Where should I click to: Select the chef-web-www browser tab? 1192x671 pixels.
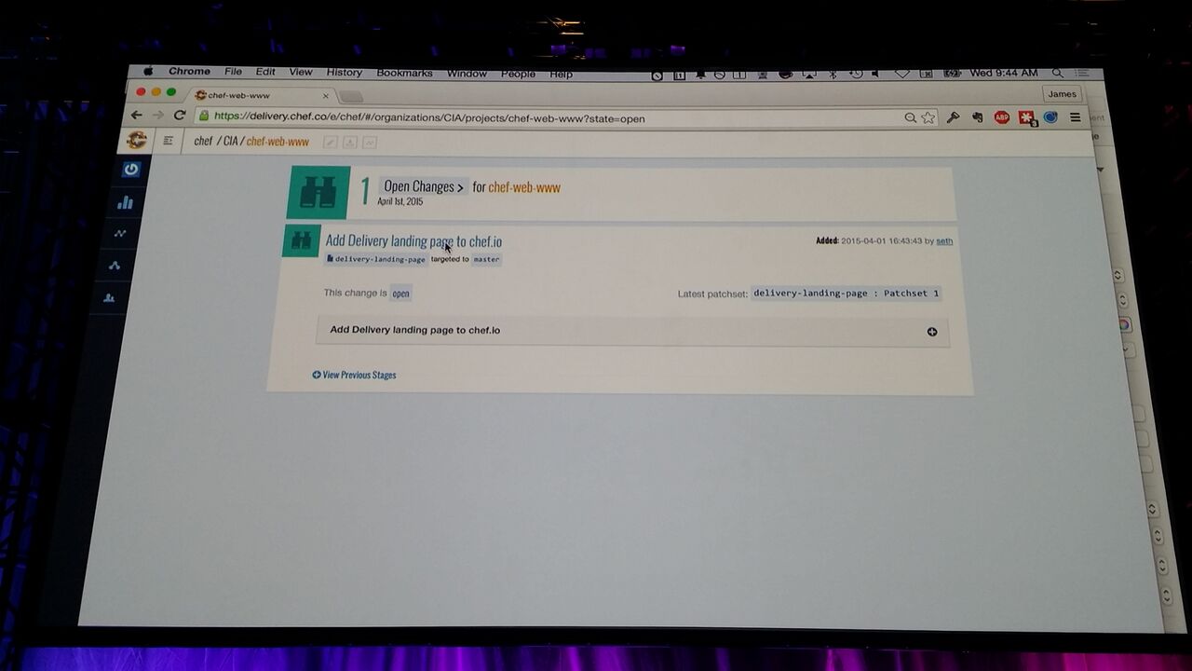[260, 95]
